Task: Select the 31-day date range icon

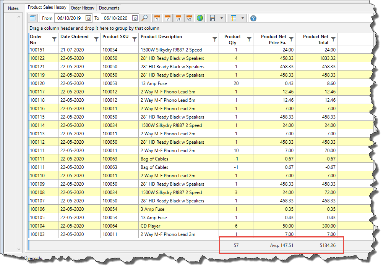Action: 178,18
